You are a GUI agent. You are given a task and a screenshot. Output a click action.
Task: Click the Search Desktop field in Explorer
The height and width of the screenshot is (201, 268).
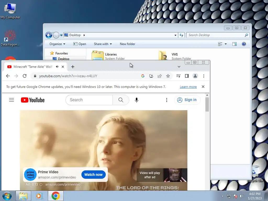pyautogui.click(x=216, y=35)
